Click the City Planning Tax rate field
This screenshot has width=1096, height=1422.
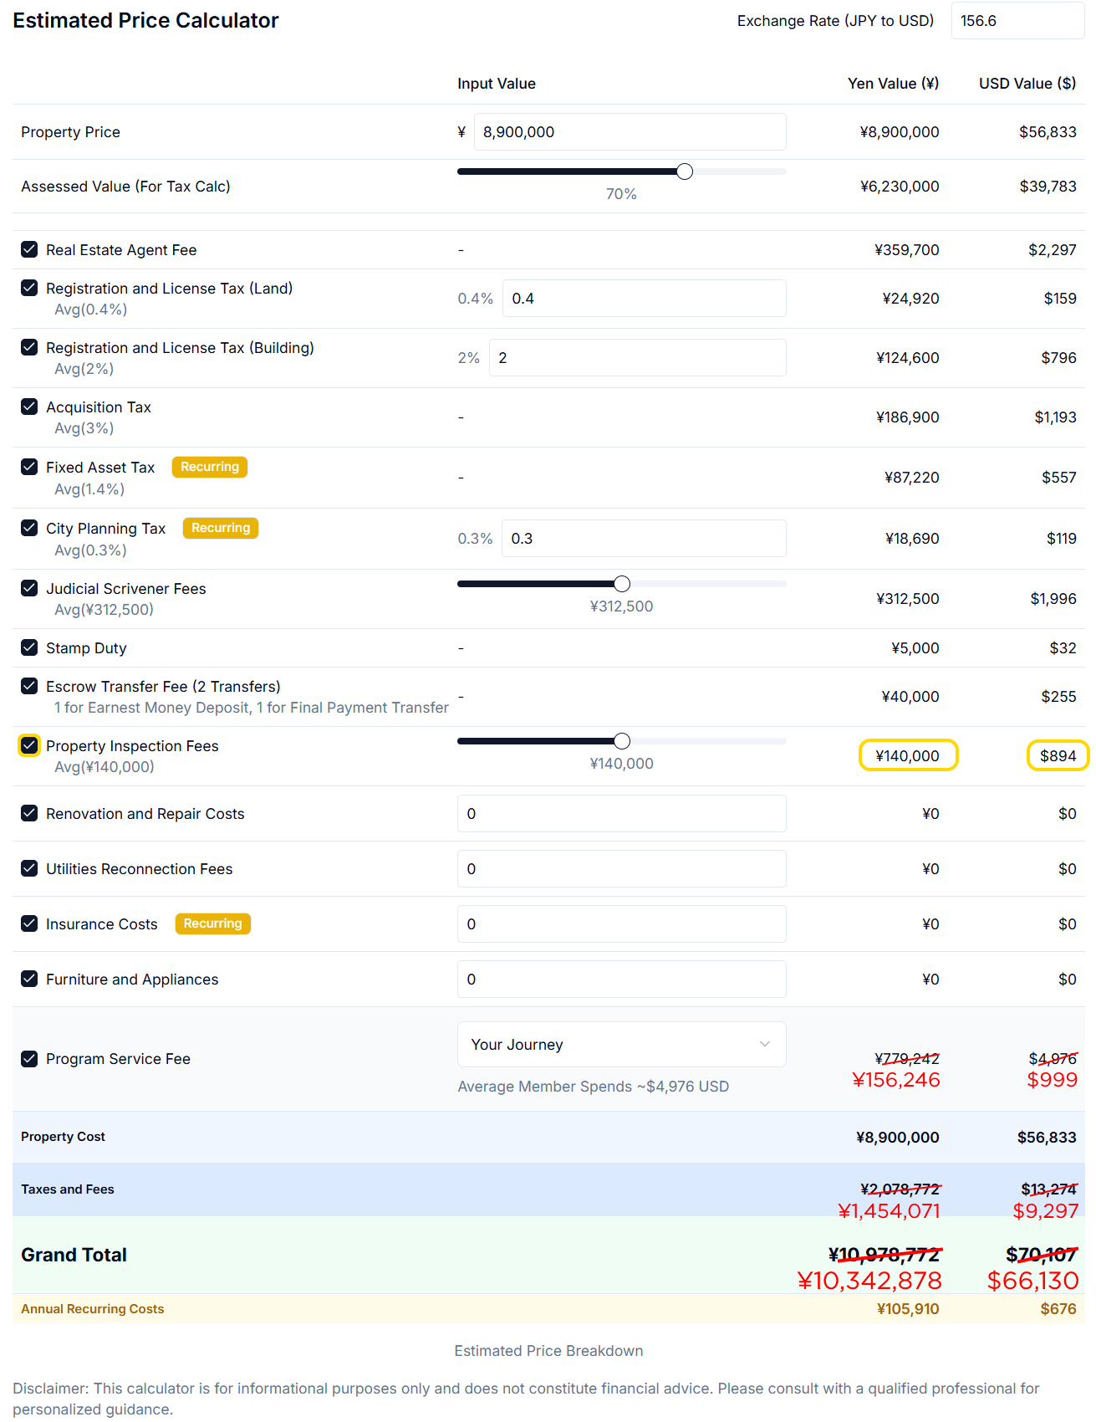[643, 539]
